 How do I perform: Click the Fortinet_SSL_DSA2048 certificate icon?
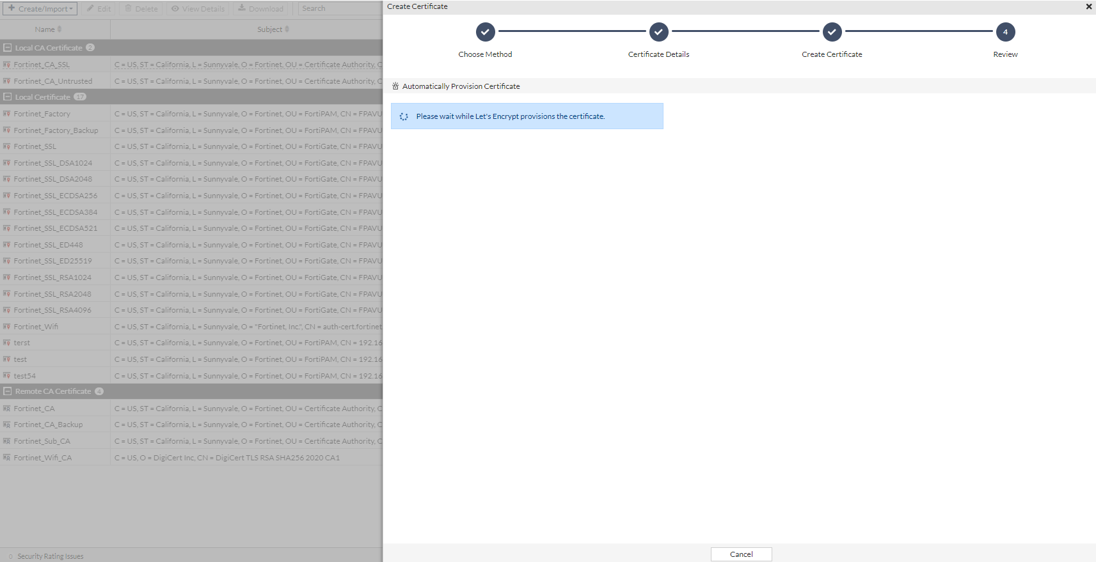pos(7,179)
